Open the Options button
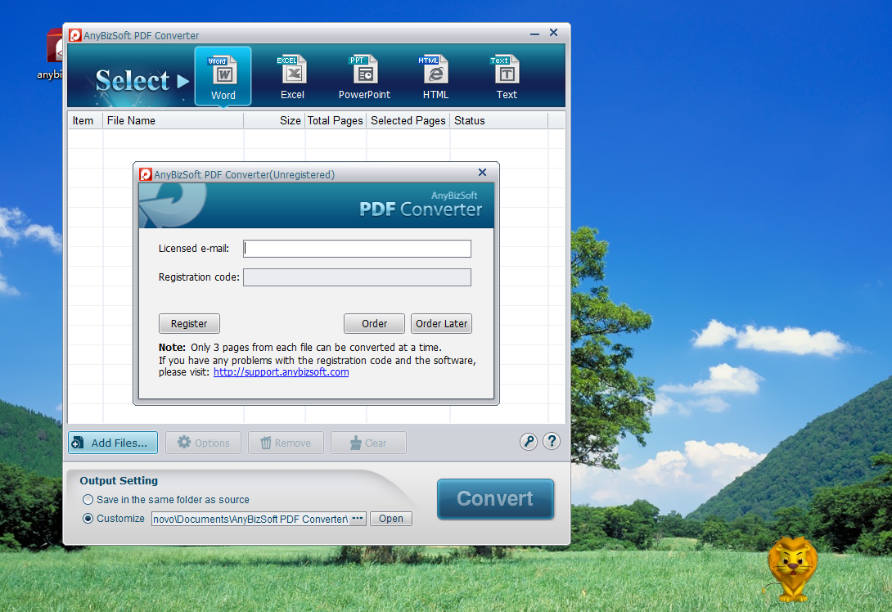This screenshot has width=892, height=612. click(203, 443)
